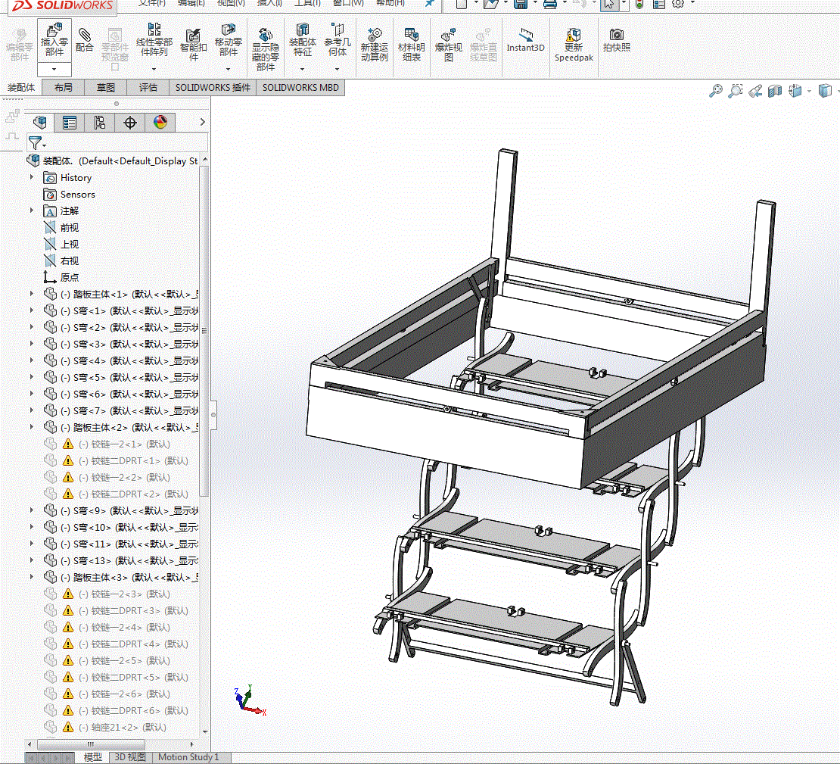
Task: Expand 踏板主体<1> component node
Action: point(32,293)
